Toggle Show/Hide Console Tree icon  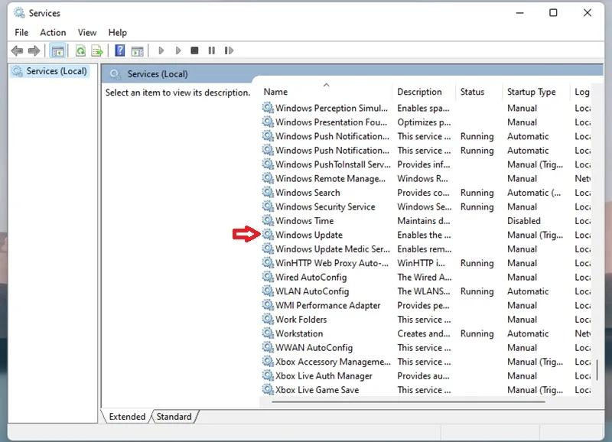[58, 50]
